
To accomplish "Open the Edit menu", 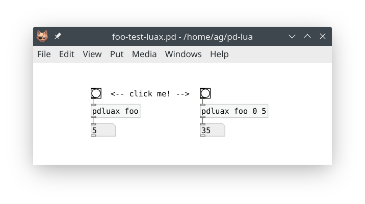I will click(x=66, y=54).
